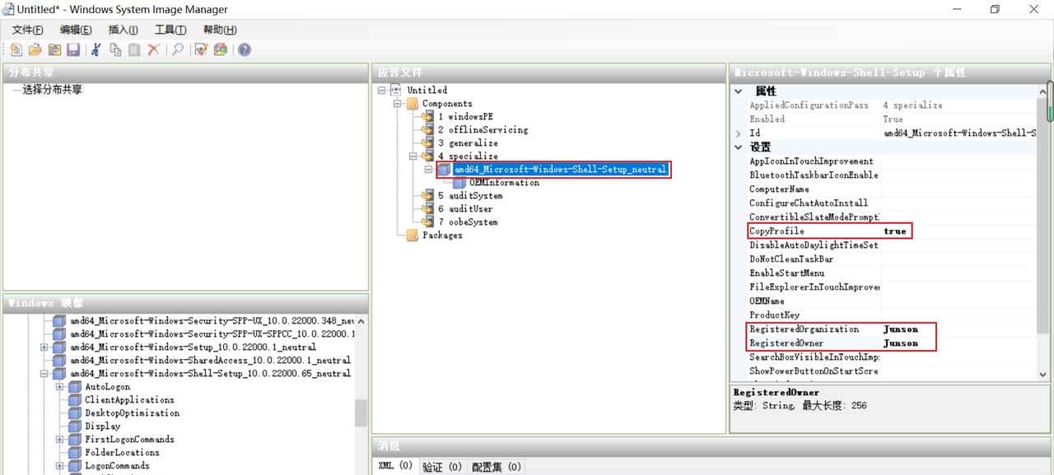This screenshot has height=475, width=1054.
Task: Select the 3 generalize pass
Action: click(468, 143)
